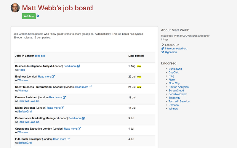Click the settings gear next to Watching
Image resolution: width=237 pixels, height=148 pixels.
click(38, 16)
